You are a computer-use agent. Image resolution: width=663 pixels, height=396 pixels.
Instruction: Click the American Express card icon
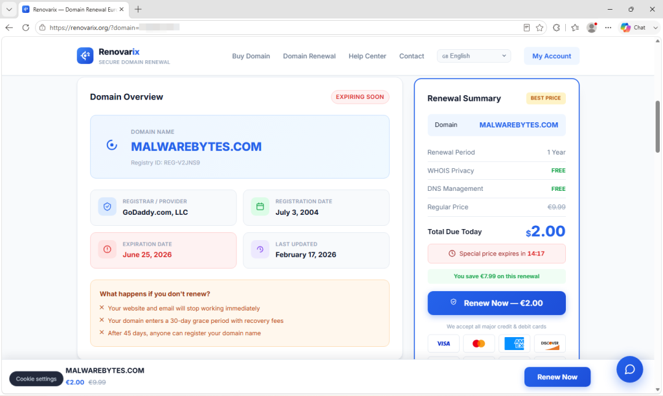tap(514, 344)
